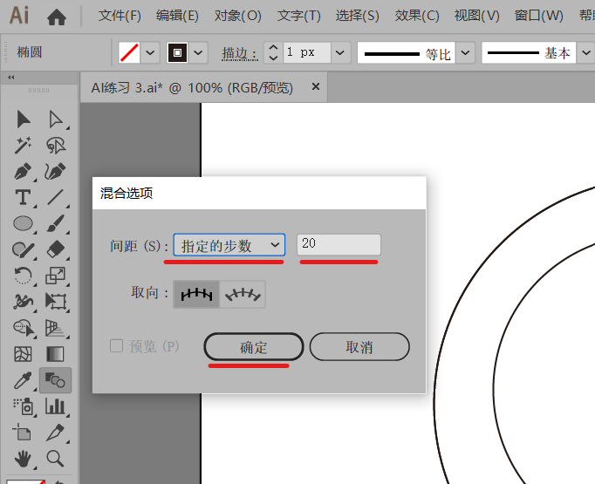Screen dimensions: 595x484
Task: Select the Direct Selection tool (white arrow)
Action: click(x=56, y=119)
